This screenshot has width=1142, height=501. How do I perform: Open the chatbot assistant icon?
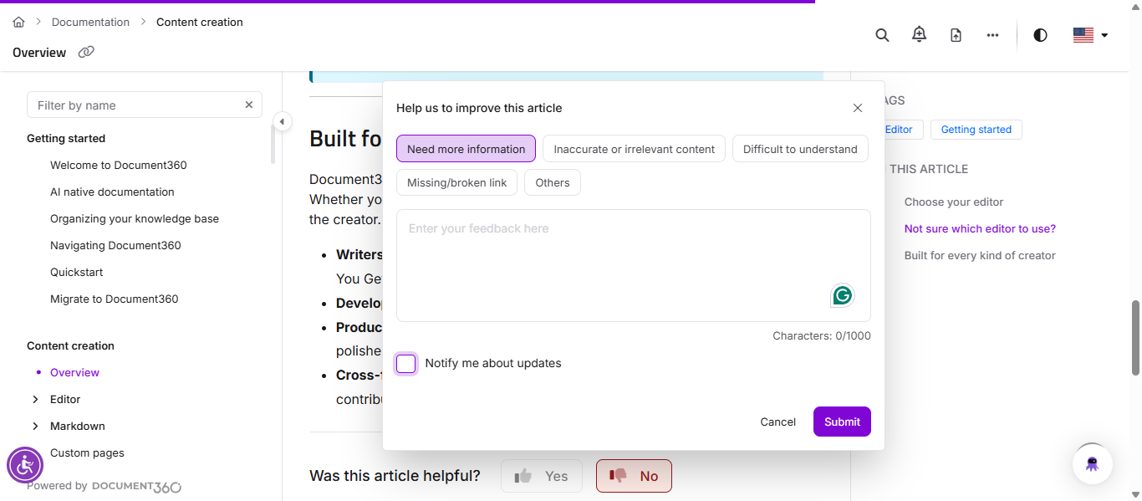[1092, 464]
